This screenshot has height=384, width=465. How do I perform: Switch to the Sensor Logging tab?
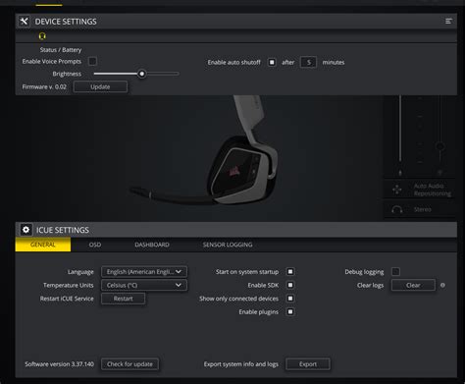click(x=228, y=245)
